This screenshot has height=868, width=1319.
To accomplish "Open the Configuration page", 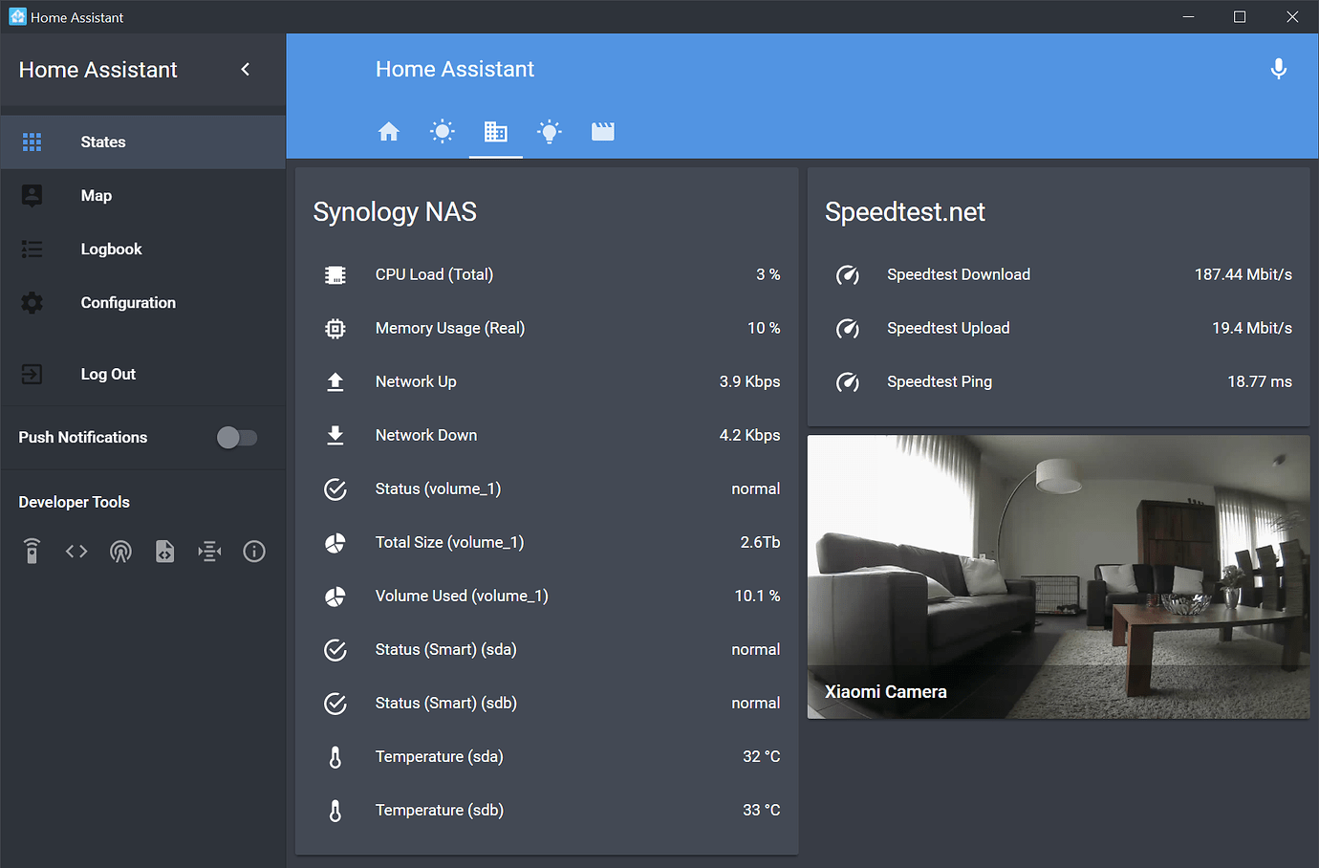I will point(128,302).
